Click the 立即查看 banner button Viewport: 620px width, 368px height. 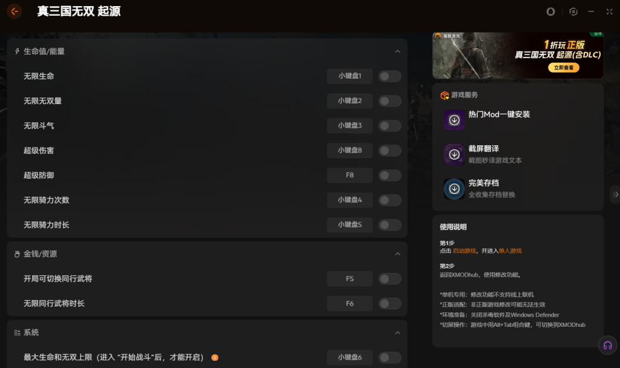click(x=563, y=68)
